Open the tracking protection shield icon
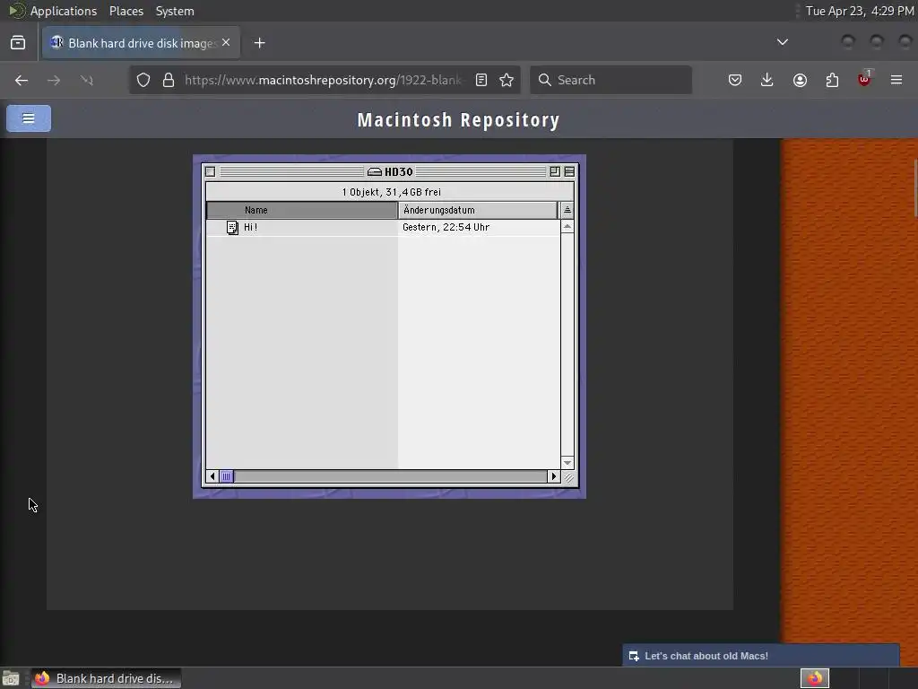Viewport: 918px width, 689px height. [x=143, y=80]
